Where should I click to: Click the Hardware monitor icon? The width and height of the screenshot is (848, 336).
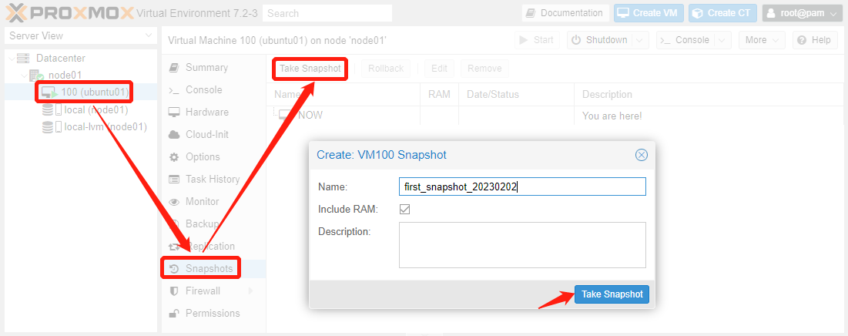[x=174, y=113]
